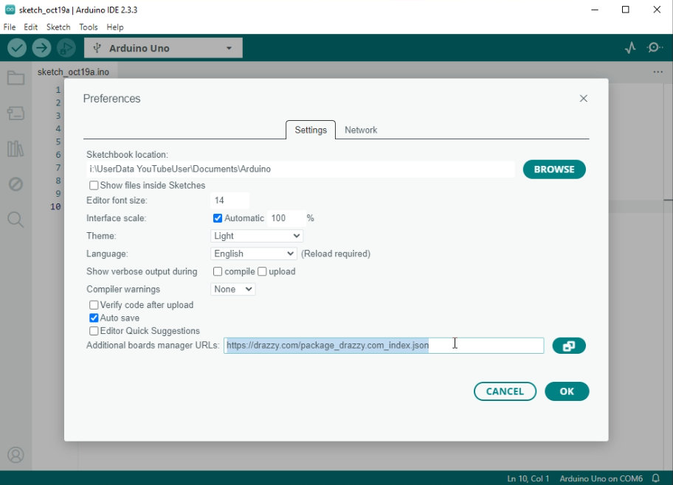The image size is (673, 485).
Task: Toggle the Auto save checkbox
Action: coord(94,318)
